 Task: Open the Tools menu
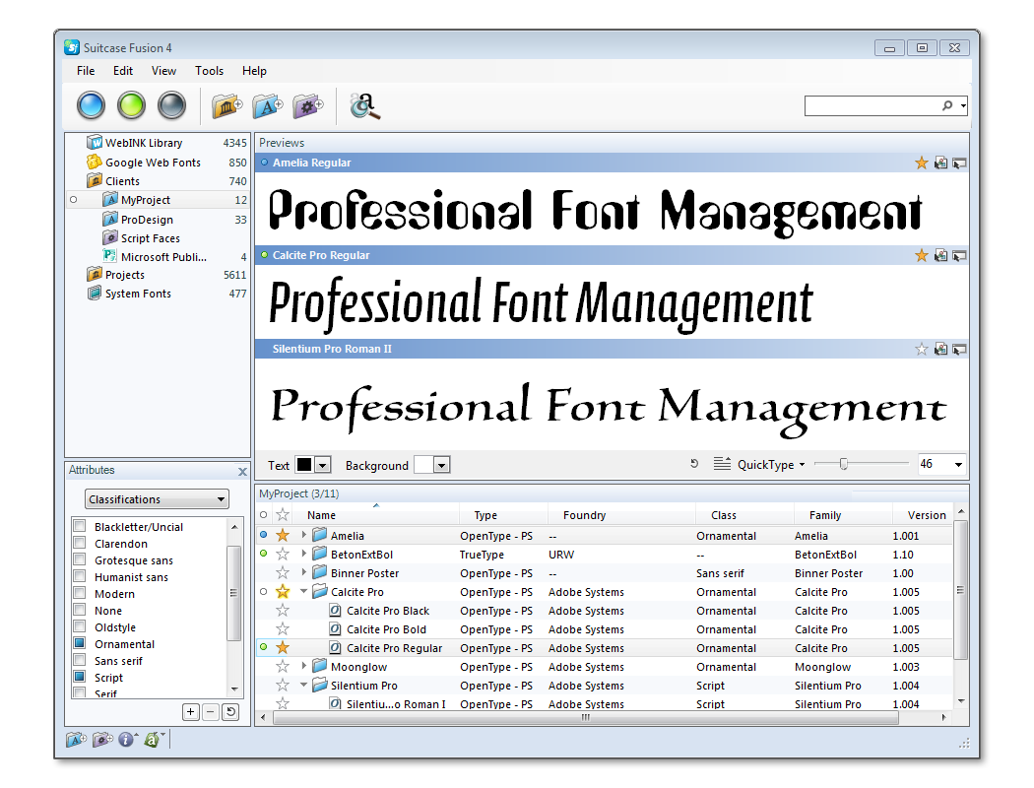[209, 71]
